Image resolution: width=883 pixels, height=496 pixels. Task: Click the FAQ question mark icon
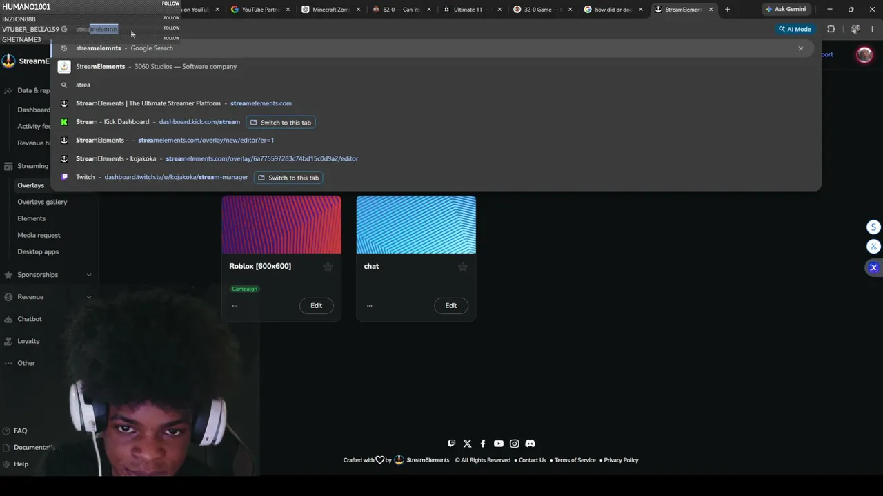tap(7, 431)
